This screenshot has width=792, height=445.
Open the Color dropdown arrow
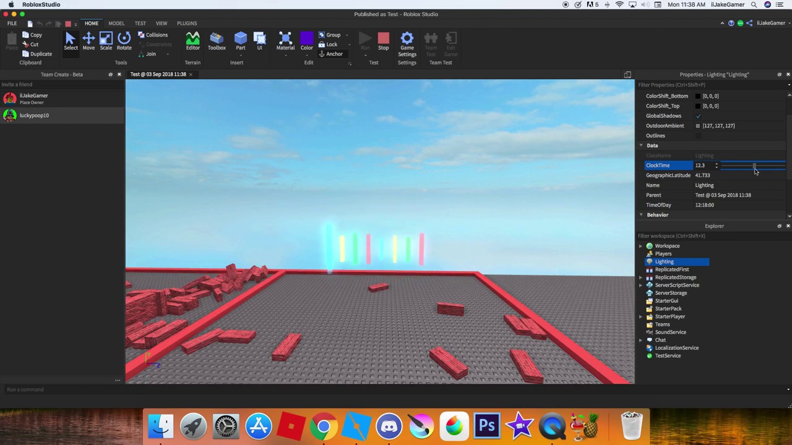[x=307, y=54]
